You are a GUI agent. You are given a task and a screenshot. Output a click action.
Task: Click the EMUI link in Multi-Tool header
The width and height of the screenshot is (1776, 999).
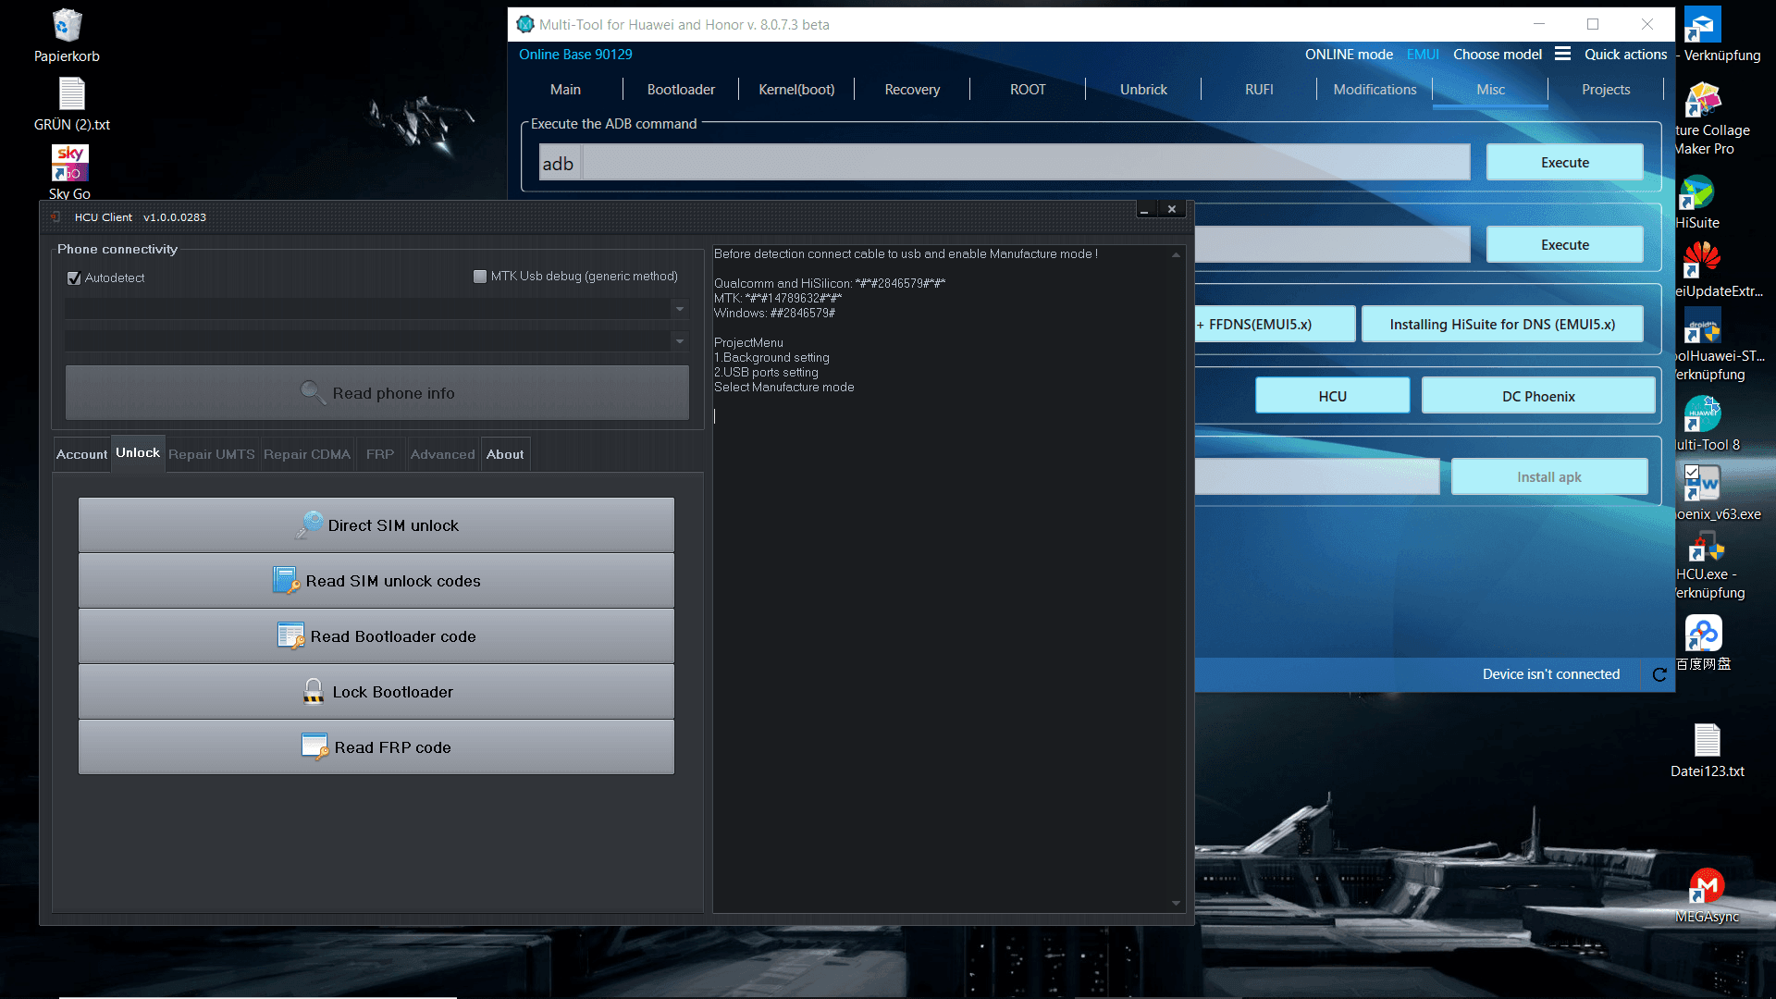coord(1423,55)
